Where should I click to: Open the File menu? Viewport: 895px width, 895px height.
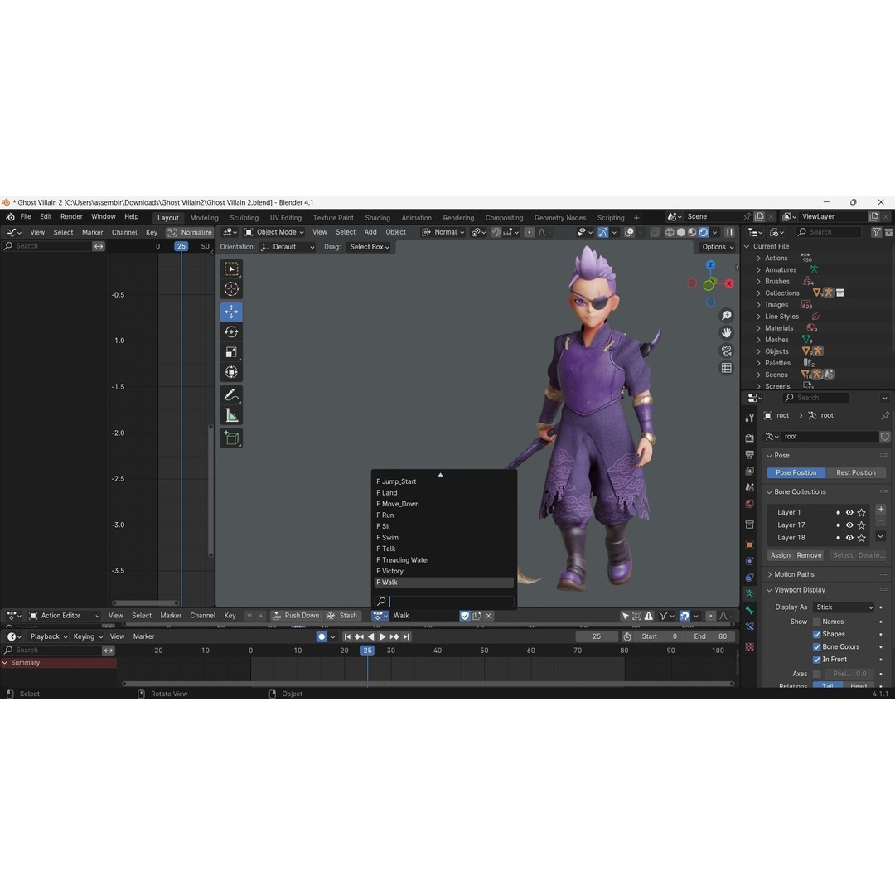[26, 217]
